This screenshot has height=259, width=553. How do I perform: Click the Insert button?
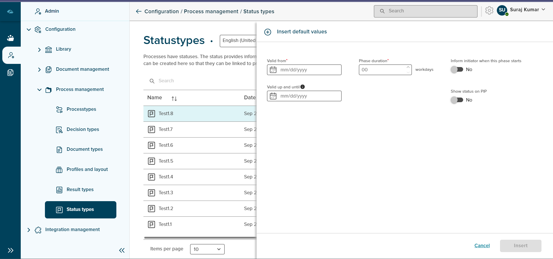pos(520,246)
